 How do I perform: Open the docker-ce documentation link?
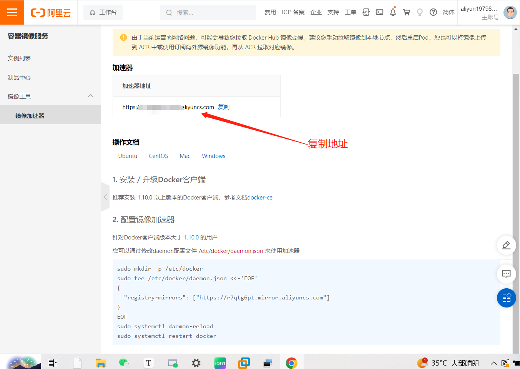[260, 198]
